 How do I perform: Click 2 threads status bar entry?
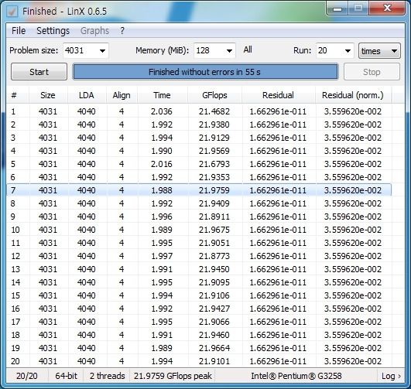[x=108, y=376]
